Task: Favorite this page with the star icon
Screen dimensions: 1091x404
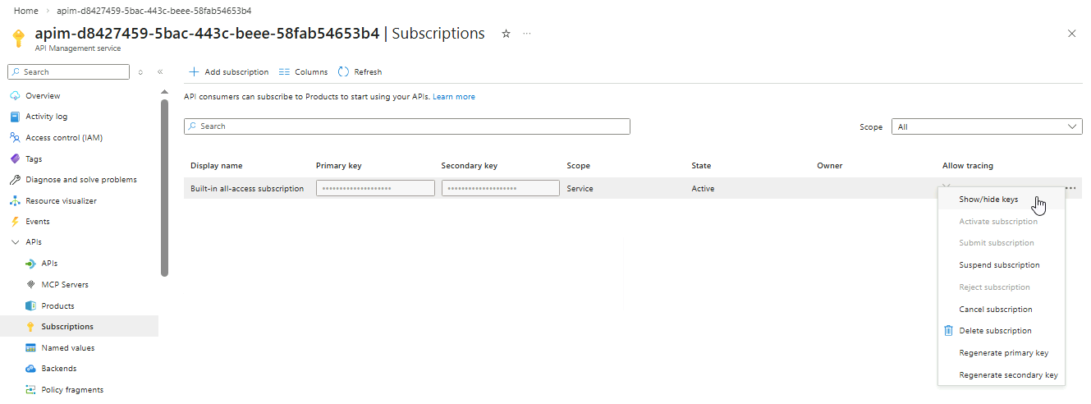Action: click(x=506, y=34)
